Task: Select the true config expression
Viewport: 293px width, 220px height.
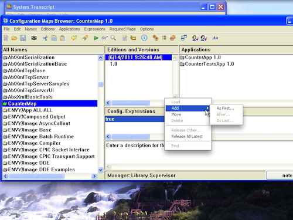Action: [135, 119]
